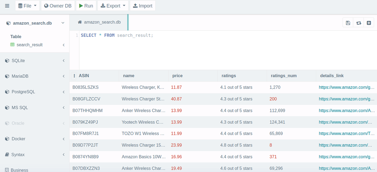This screenshot has width=377, height=172.
Task: Select the search_result table icon
Action: pyautogui.click(x=12, y=45)
